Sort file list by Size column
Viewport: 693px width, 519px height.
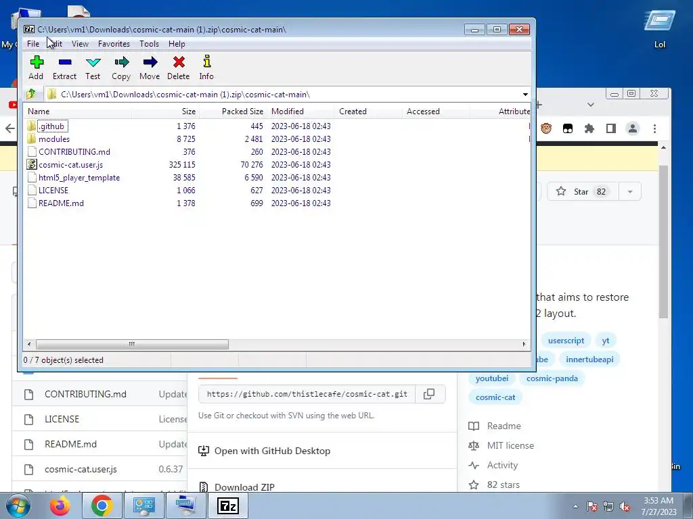point(165,112)
